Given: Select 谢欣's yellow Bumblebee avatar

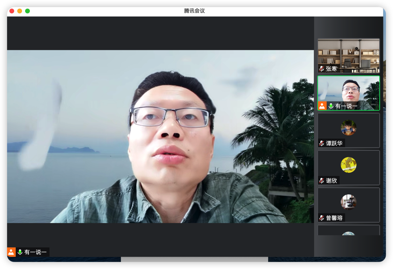Looking at the screenshot, I should pyautogui.click(x=348, y=165).
